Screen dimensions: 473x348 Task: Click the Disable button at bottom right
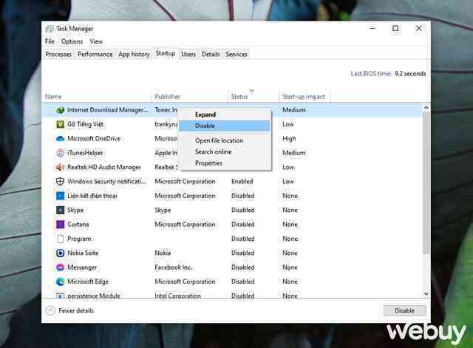404,310
